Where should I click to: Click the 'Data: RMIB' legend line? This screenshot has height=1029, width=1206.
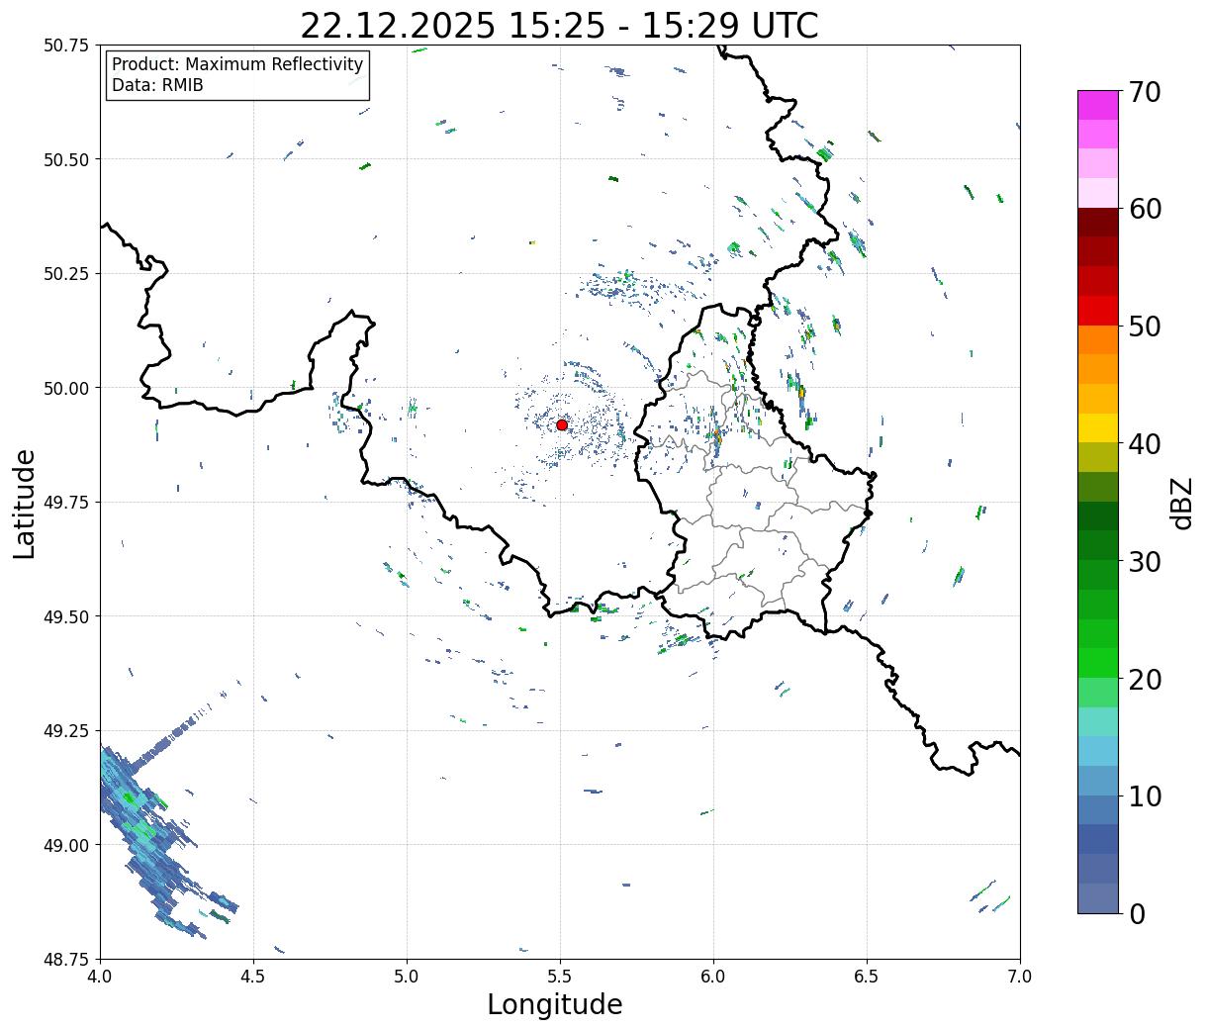157,86
